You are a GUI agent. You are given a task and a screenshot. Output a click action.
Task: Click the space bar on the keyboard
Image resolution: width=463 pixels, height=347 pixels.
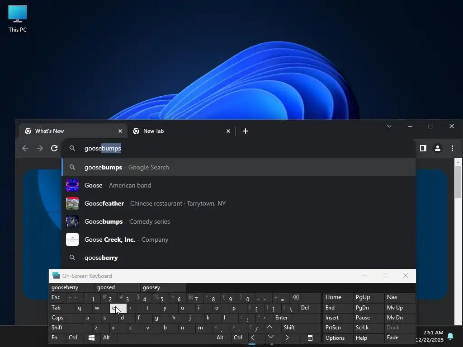165,338
